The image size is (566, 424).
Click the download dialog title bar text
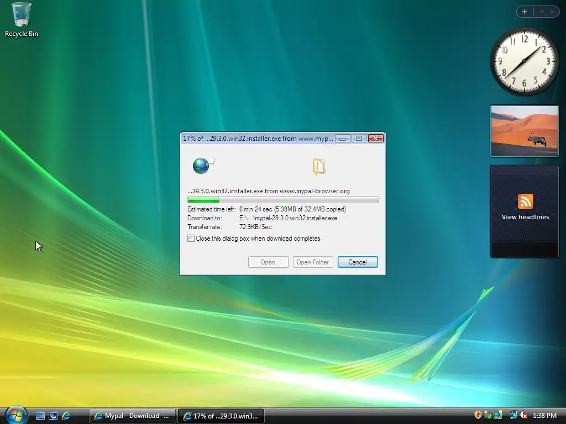click(258, 139)
